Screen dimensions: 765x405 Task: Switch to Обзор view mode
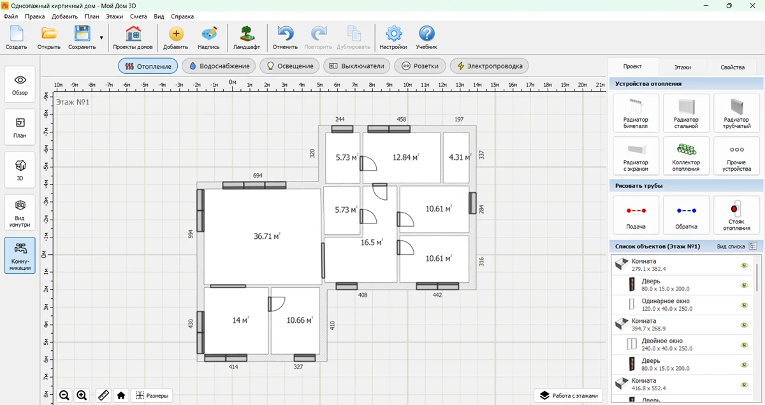[x=20, y=85]
